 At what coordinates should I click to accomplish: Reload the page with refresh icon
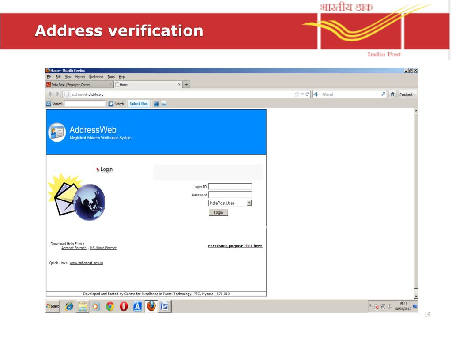[307, 94]
